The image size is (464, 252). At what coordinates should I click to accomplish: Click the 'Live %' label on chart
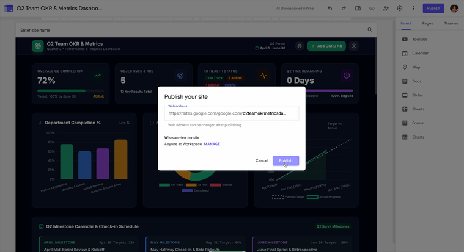click(124, 123)
